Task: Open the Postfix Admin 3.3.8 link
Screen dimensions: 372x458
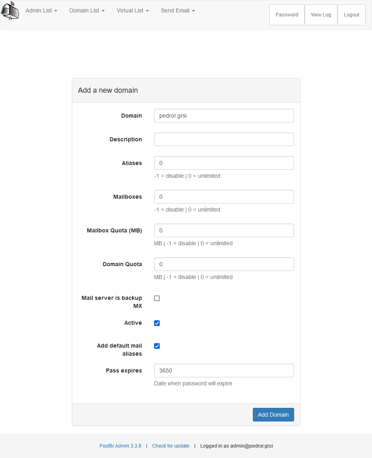Action: tap(120, 446)
